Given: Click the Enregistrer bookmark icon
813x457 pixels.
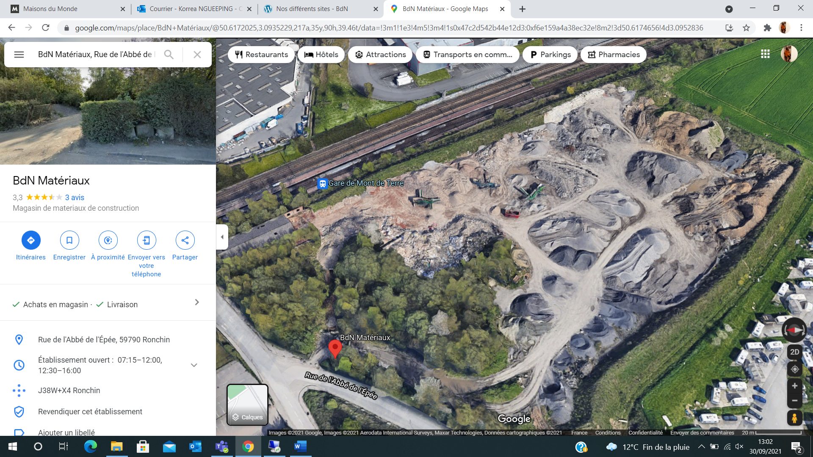Looking at the screenshot, I should click(x=69, y=240).
